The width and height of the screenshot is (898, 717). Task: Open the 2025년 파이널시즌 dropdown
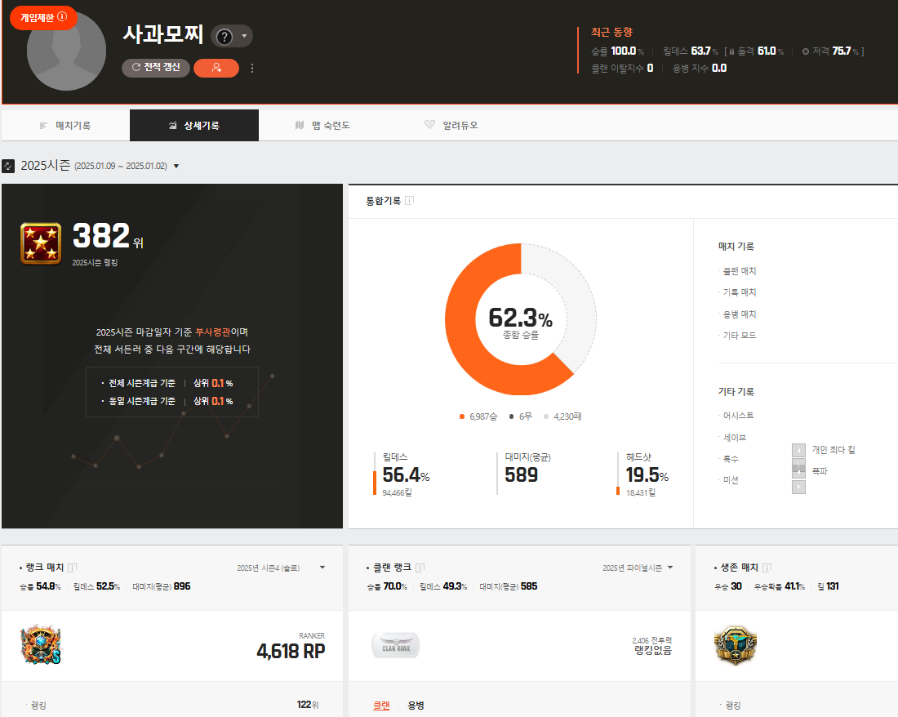point(670,568)
